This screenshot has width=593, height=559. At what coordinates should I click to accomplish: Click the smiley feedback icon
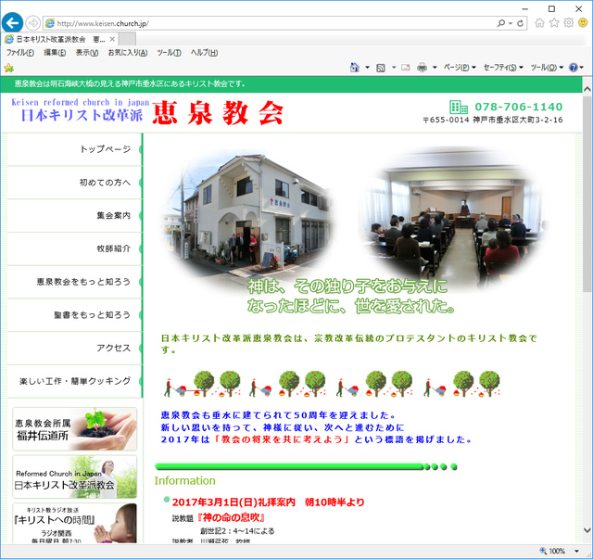[x=582, y=22]
